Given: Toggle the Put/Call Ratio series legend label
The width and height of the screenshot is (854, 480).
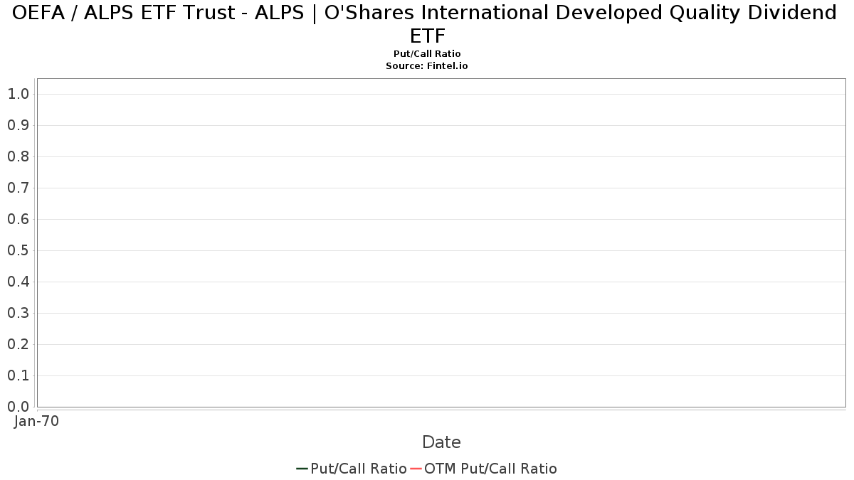Looking at the screenshot, I should point(359,469).
